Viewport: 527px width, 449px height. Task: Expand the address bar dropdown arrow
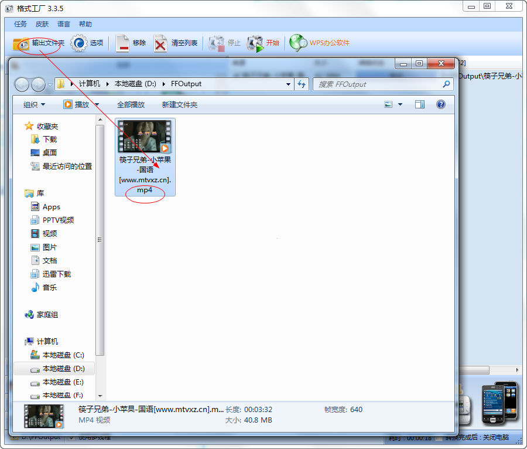[x=288, y=84]
